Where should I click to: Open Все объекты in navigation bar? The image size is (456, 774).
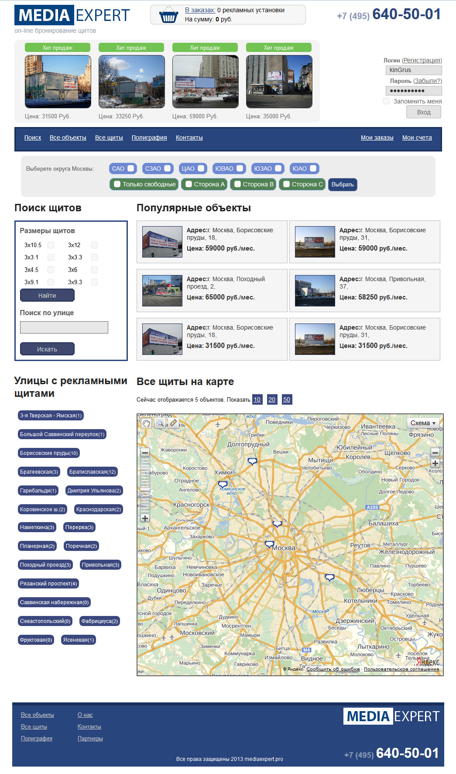pos(68,138)
